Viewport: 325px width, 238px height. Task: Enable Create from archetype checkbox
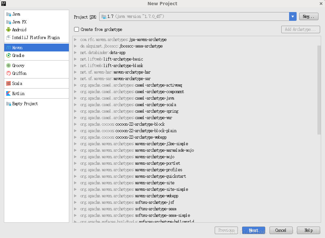tap(76, 29)
